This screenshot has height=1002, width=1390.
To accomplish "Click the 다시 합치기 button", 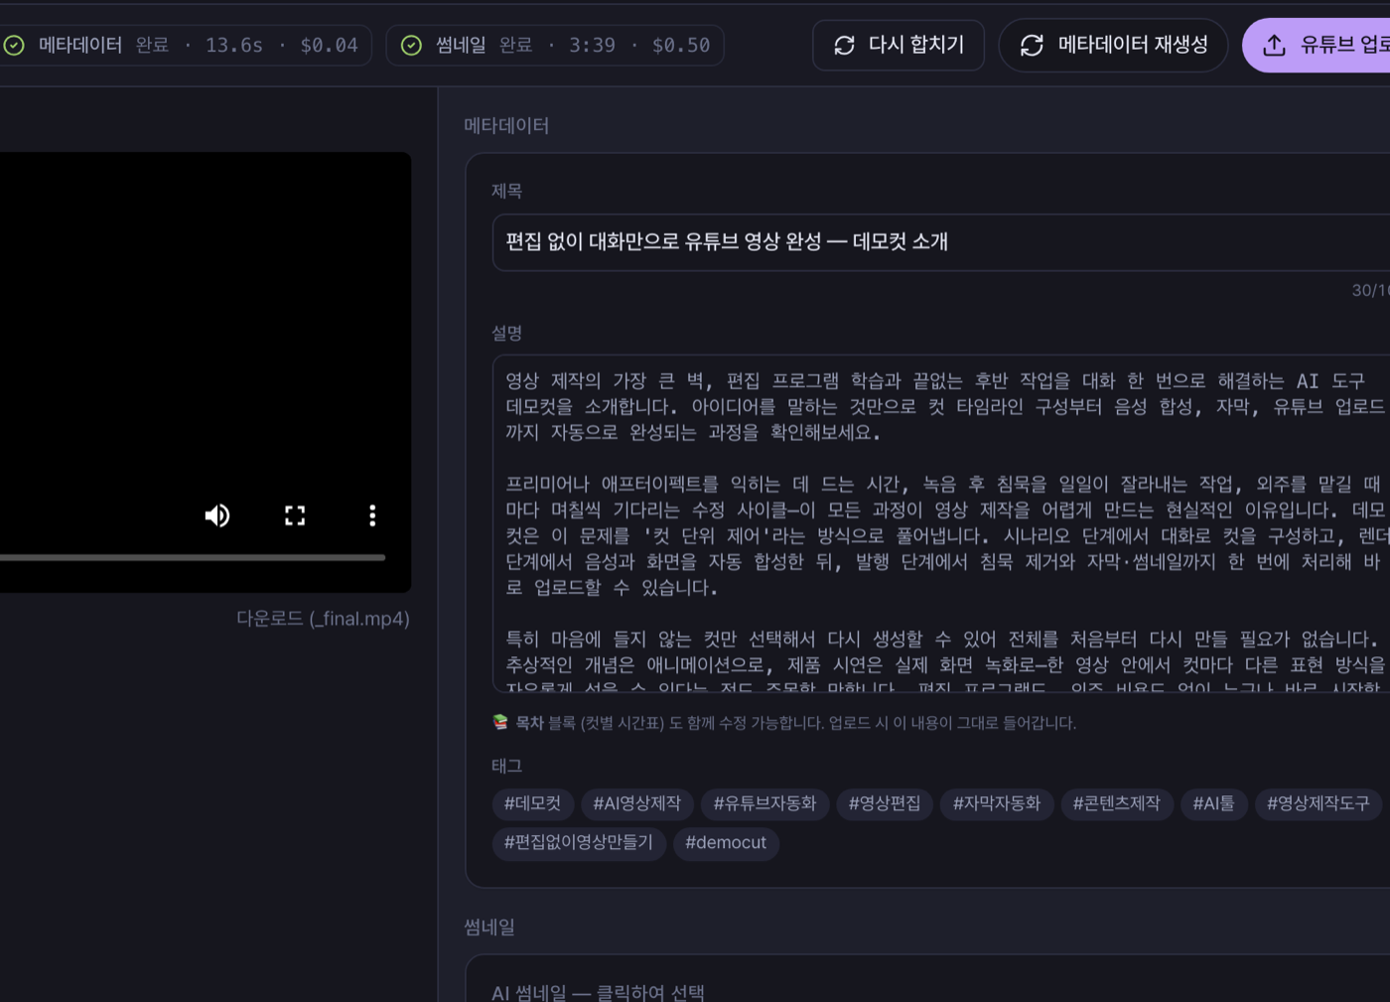I will pyautogui.click(x=898, y=46).
